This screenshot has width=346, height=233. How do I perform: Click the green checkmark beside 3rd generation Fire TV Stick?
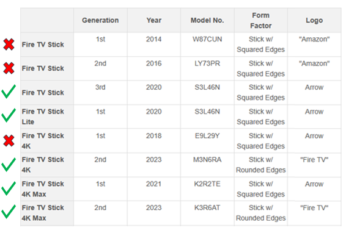coord(9,91)
